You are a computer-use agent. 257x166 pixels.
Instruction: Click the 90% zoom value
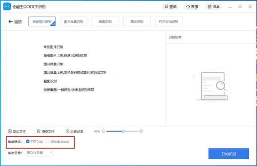point(97,131)
